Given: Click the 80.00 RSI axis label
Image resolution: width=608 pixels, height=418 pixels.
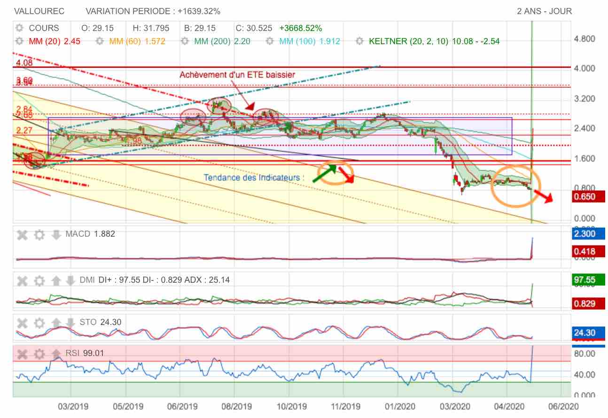Looking at the screenshot, I should coord(585,354).
